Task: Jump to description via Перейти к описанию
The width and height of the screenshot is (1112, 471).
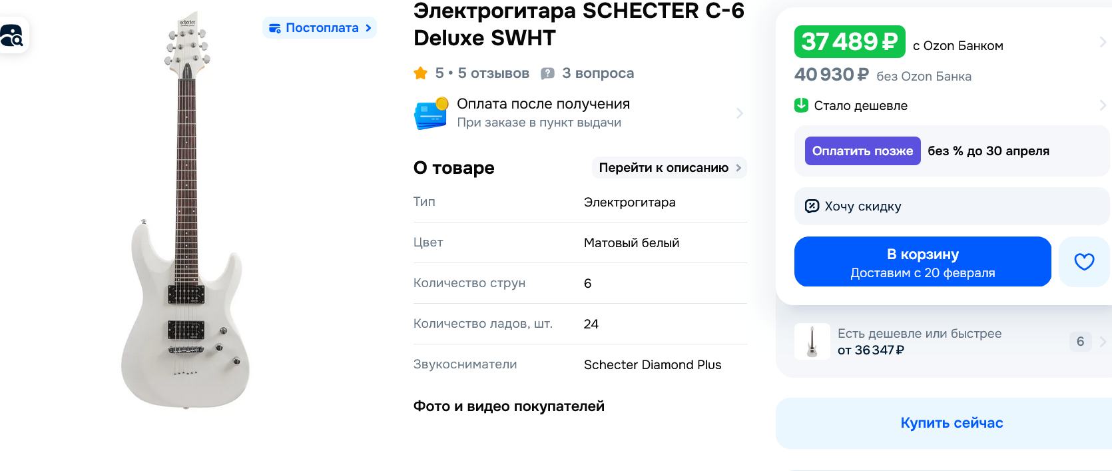Action: 669,168
